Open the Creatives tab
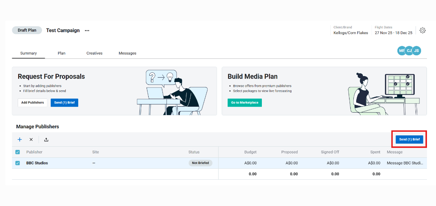The image size is (436, 206). pos(94,53)
